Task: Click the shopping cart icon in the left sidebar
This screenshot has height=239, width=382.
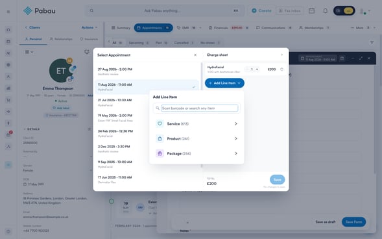Action: [8, 100]
